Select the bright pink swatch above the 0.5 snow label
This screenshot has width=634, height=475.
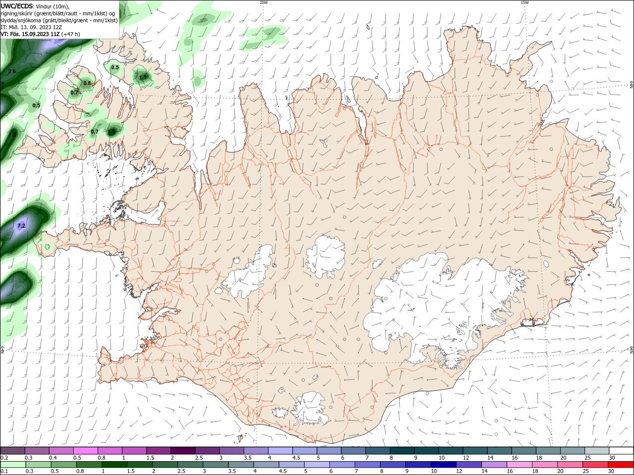point(85,451)
